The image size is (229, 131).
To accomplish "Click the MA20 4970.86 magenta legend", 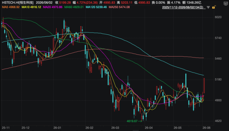I will (x=52, y=7).
